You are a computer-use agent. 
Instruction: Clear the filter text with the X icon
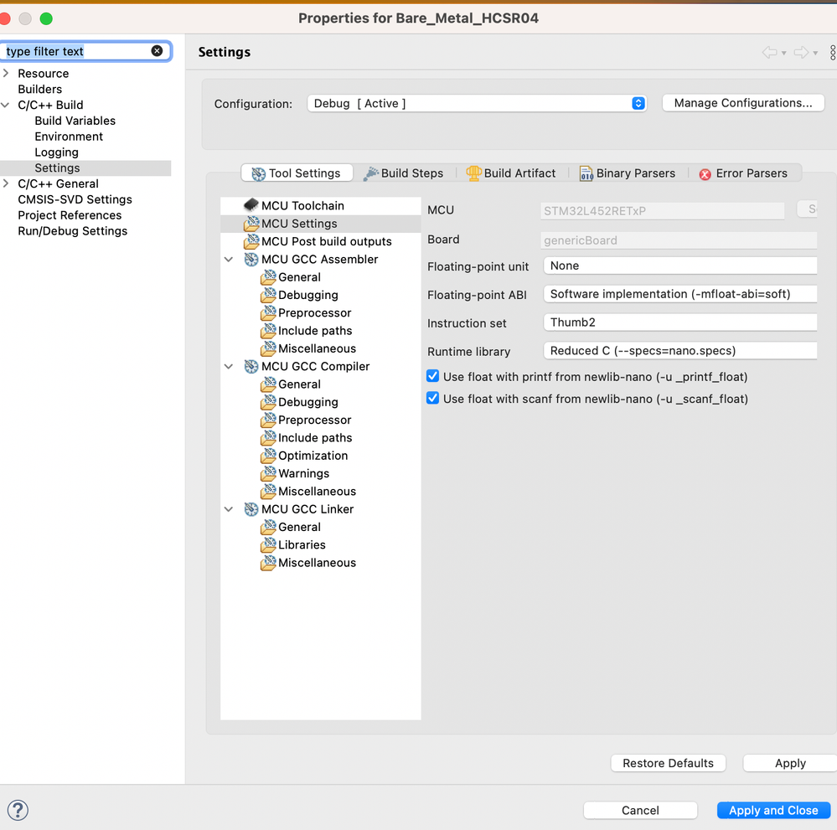point(157,51)
